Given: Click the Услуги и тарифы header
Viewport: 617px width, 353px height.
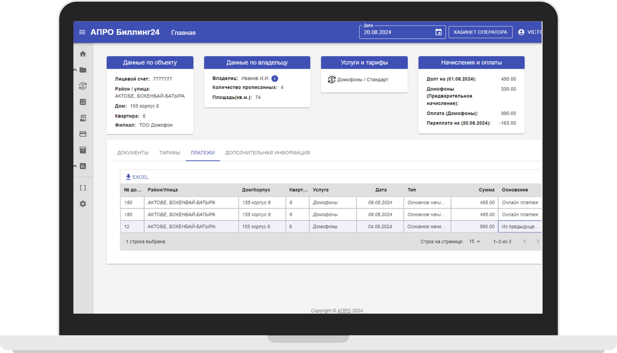Looking at the screenshot, I should [364, 62].
